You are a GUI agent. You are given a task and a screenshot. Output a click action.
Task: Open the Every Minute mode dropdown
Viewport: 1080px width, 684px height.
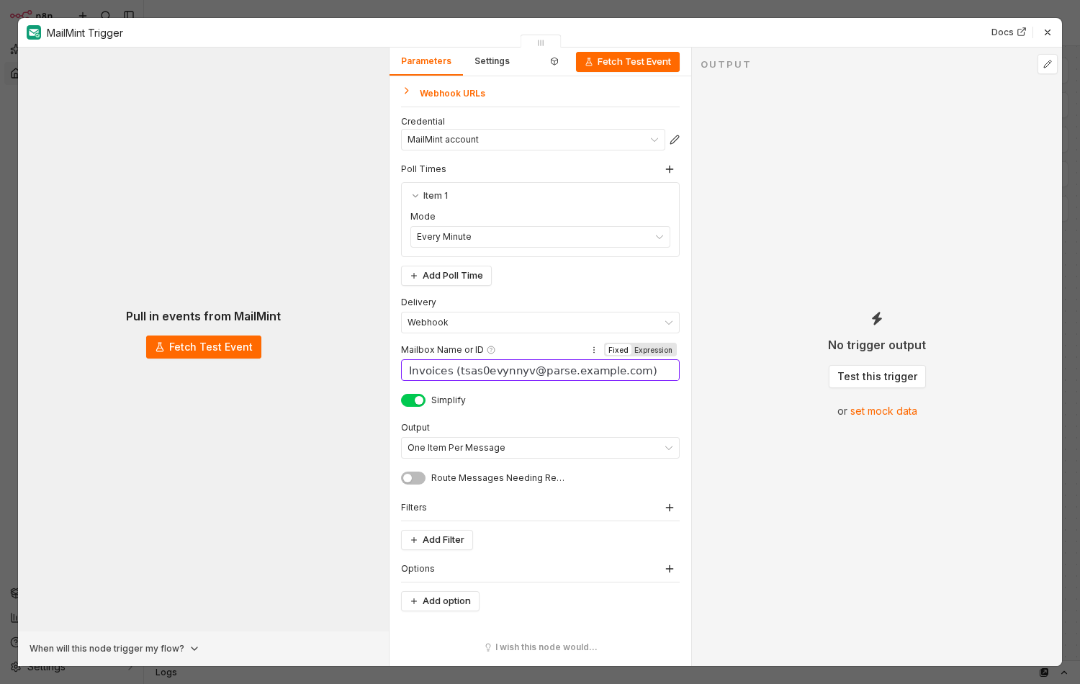pyautogui.click(x=540, y=237)
